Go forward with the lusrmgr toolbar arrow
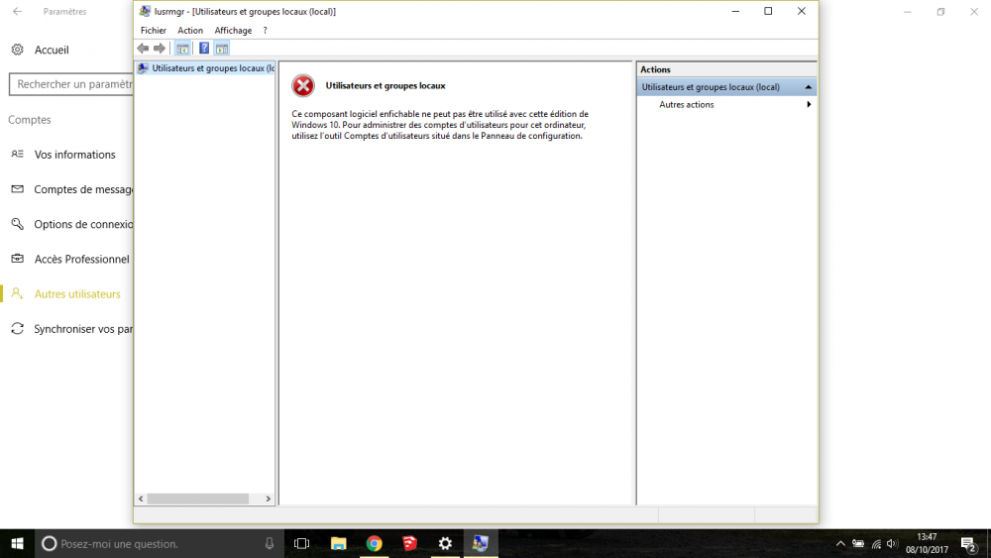Viewport: 991px width, 558px height. click(160, 48)
